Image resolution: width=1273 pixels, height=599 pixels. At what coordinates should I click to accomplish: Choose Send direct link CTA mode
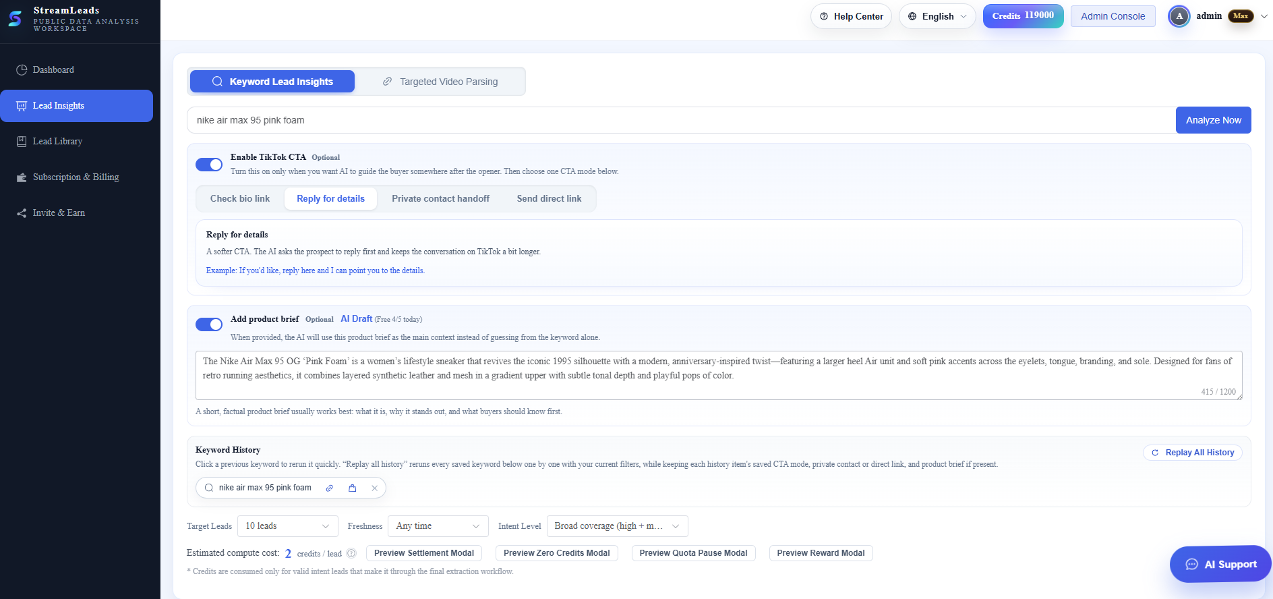pyautogui.click(x=550, y=198)
